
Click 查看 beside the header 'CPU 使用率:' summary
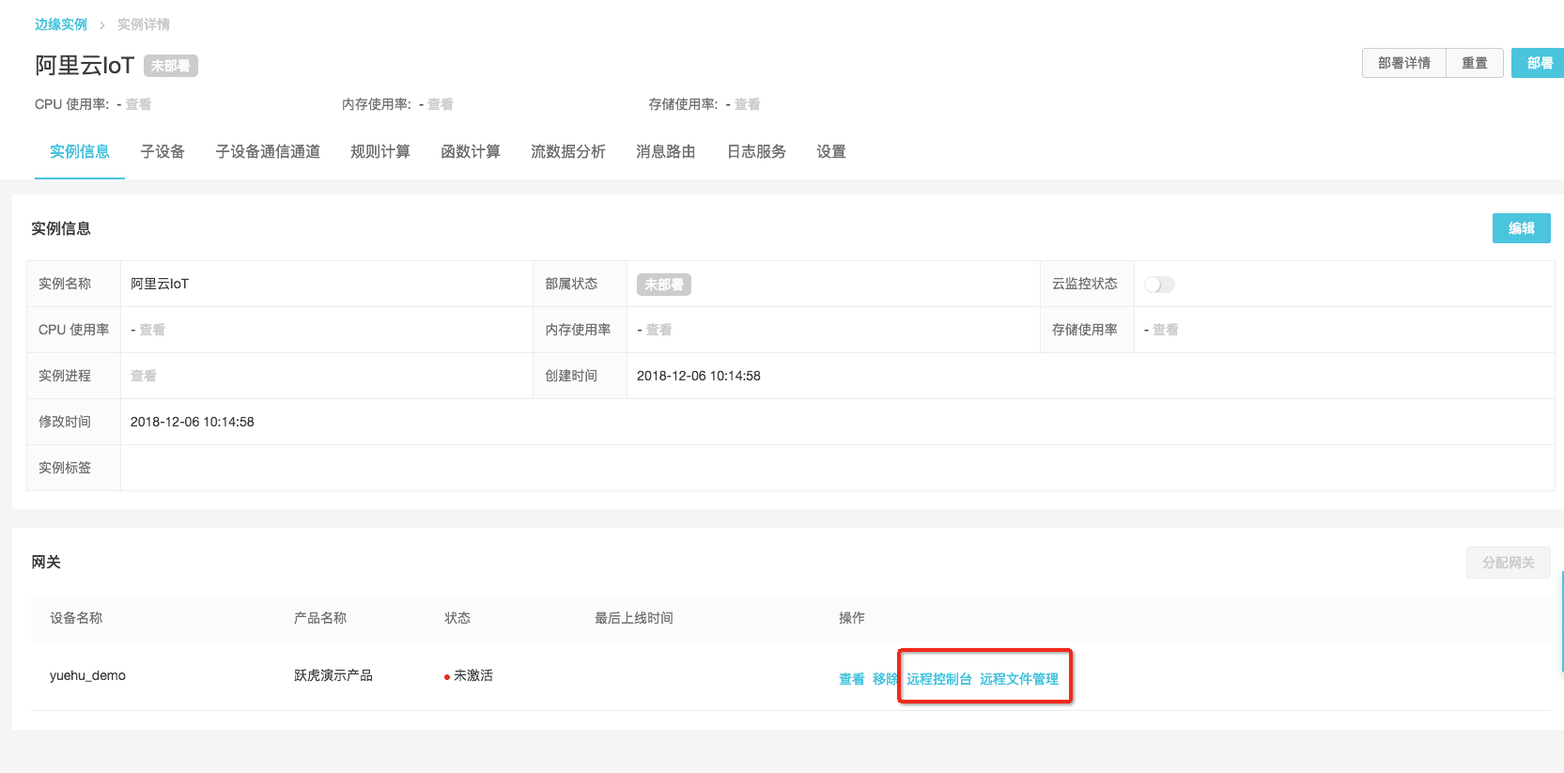pyautogui.click(x=139, y=104)
